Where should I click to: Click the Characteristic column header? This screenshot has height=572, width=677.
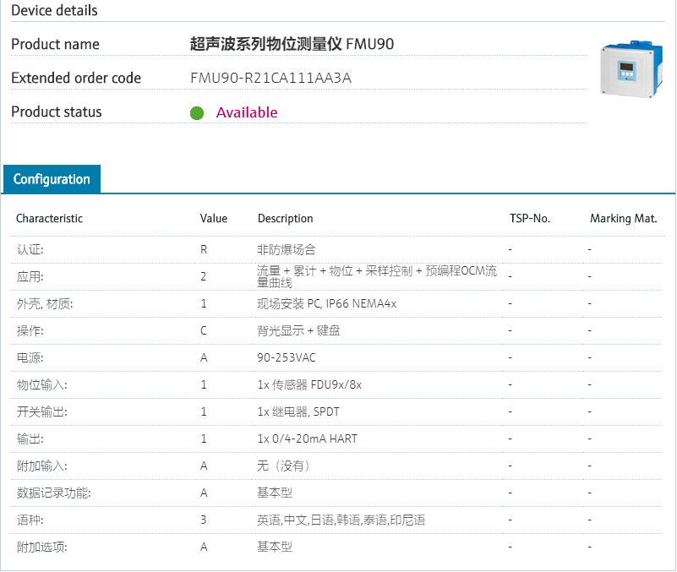(x=49, y=218)
